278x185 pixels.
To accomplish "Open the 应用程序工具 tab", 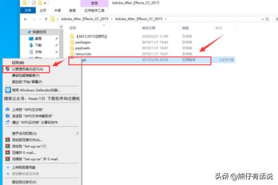I will point(95,11).
